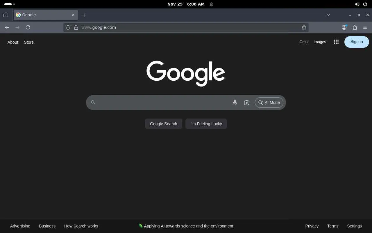372x233 pixels.
Task: Select the Google browser tab
Action: click(x=46, y=15)
